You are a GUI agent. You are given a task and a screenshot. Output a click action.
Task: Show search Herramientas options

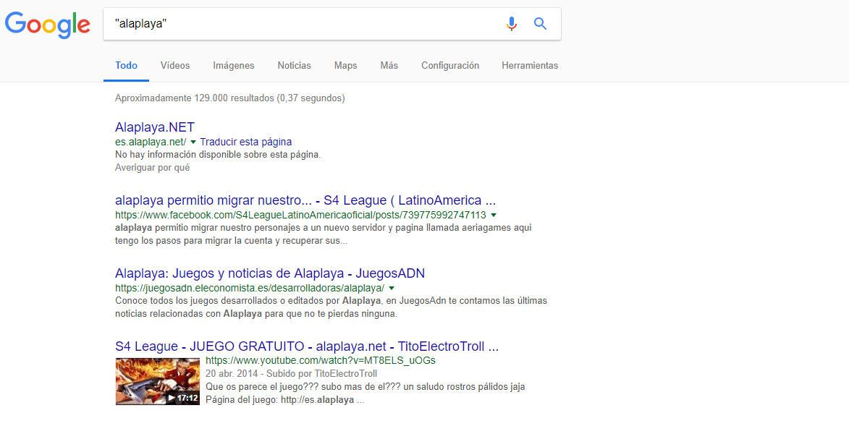coord(530,65)
